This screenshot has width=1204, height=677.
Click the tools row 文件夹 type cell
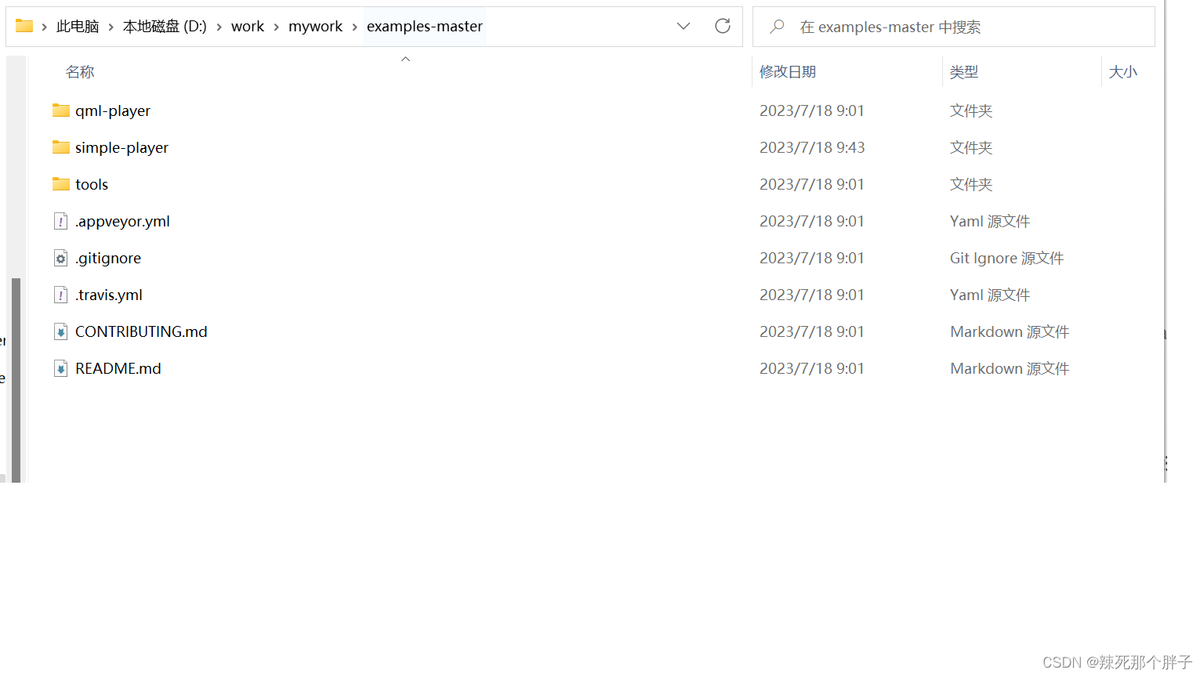coord(971,184)
